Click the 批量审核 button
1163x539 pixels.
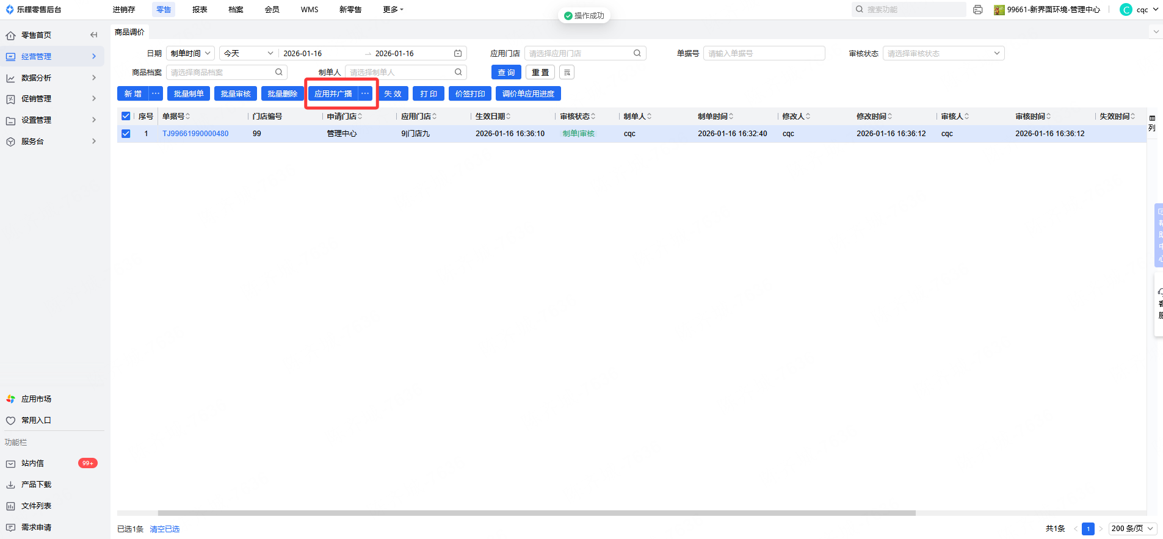(x=236, y=94)
